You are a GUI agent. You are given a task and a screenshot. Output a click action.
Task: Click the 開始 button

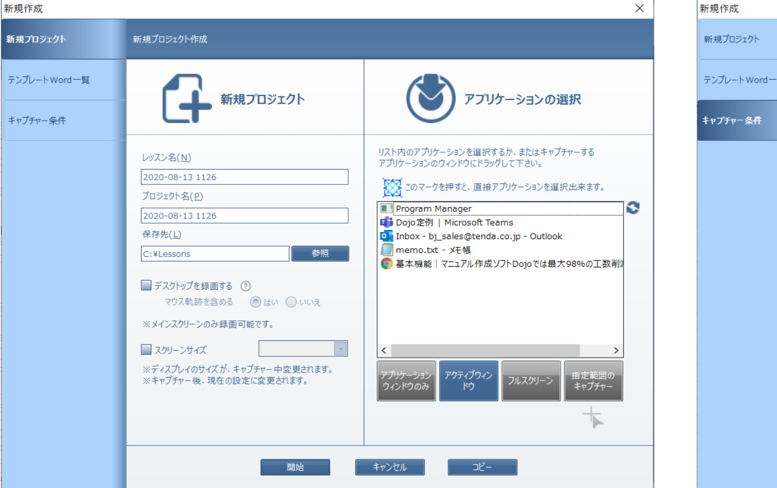tap(295, 467)
